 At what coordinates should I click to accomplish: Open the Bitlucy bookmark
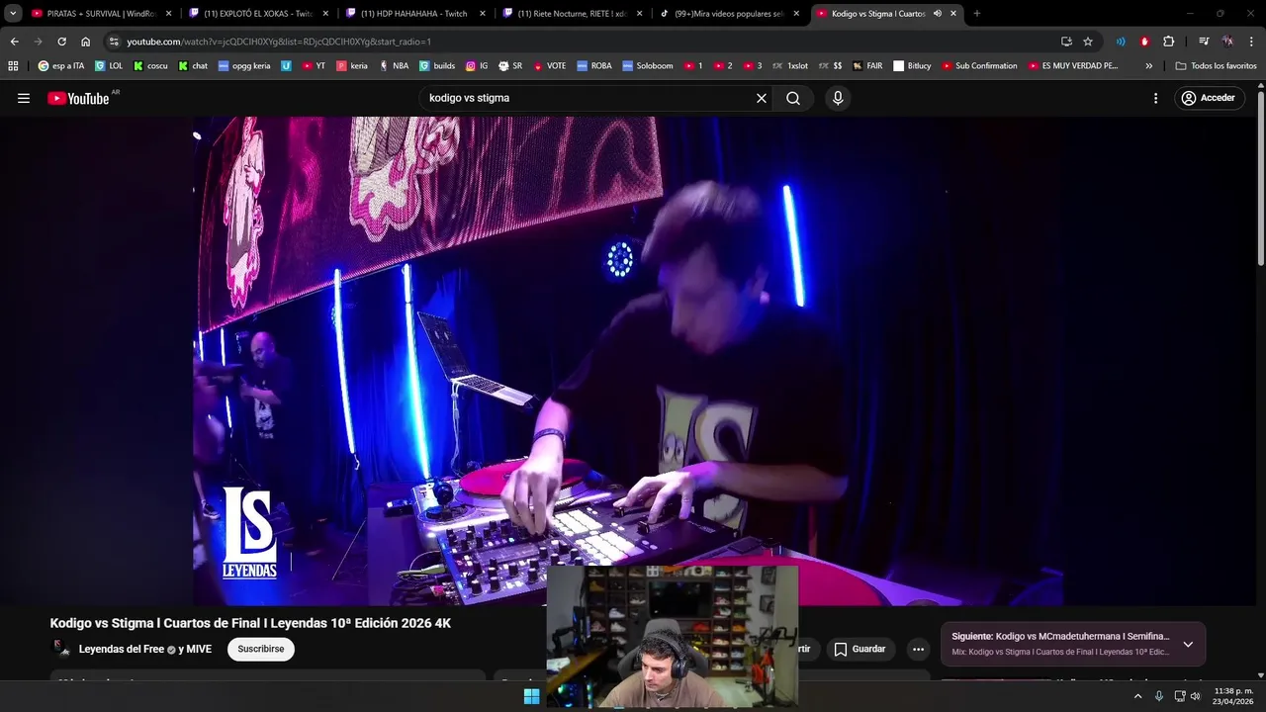[912, 66]
